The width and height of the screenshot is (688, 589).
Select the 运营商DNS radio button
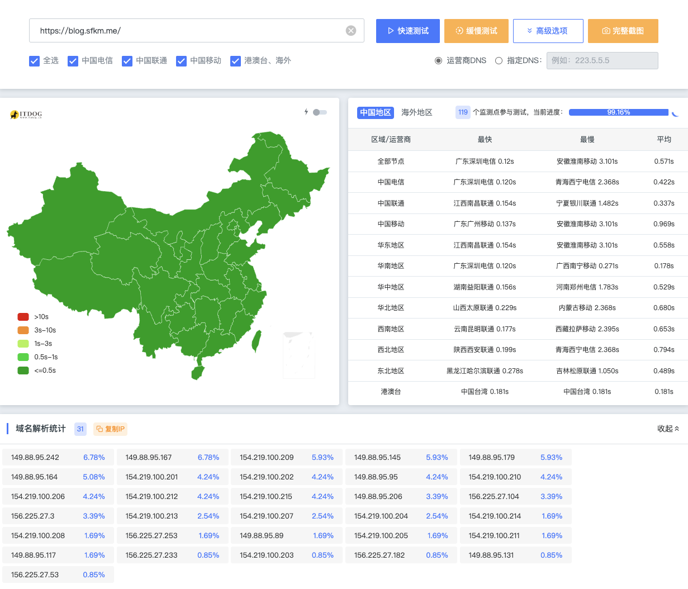[439, 60]
